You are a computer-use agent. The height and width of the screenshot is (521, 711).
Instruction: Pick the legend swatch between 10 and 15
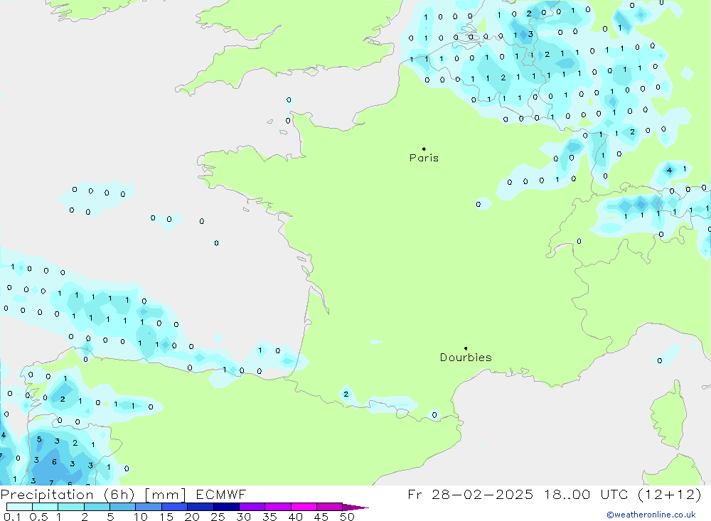pyautogui.click(x=149, y=507)
